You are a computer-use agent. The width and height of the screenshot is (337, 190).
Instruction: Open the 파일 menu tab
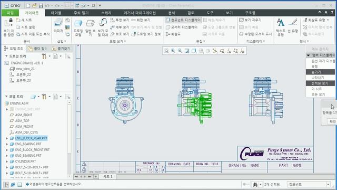[10, 13]
